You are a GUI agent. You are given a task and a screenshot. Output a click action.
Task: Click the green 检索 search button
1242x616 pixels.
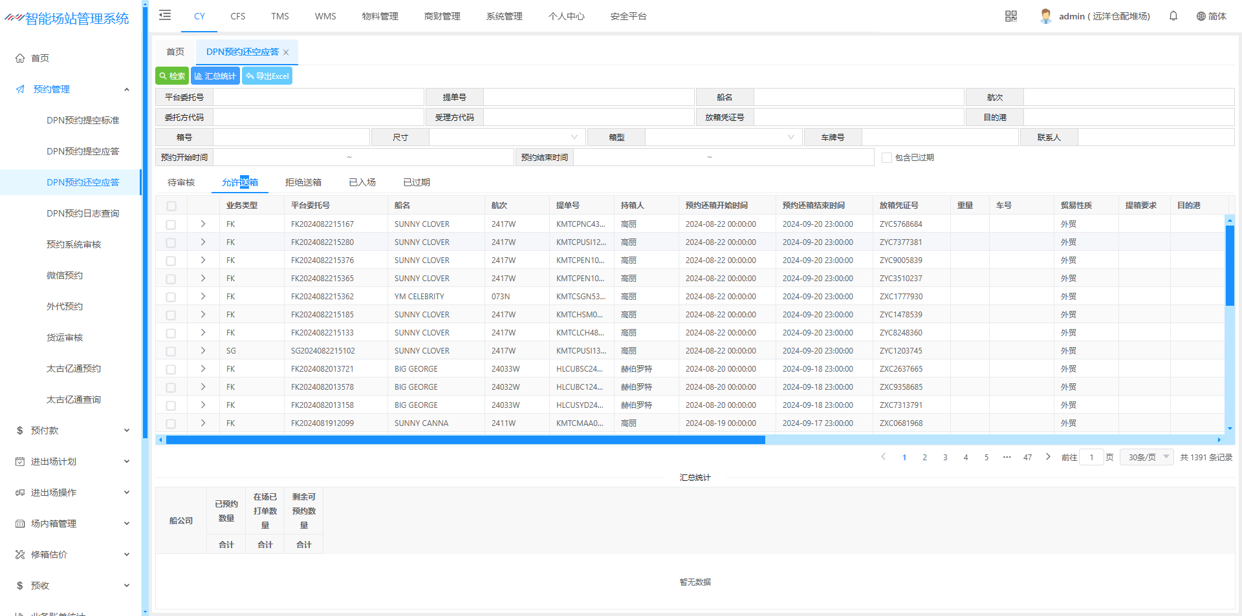pos(172,76)
